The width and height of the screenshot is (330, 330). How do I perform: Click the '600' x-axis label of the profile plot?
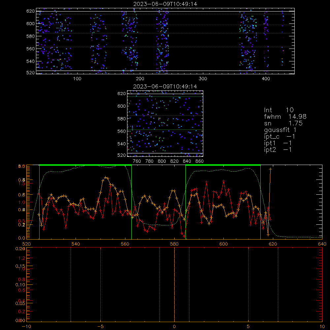(x=224, y=244)
